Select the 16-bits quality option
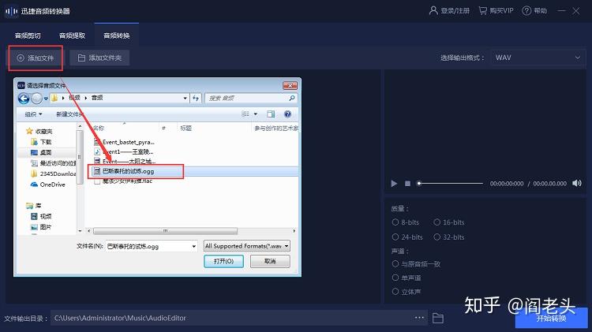This screenshot has height=332, width=592. pos(449,222)
